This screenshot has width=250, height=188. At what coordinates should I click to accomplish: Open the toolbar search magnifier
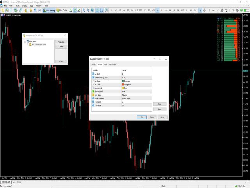pyautogui.click(x=233, y=11)
